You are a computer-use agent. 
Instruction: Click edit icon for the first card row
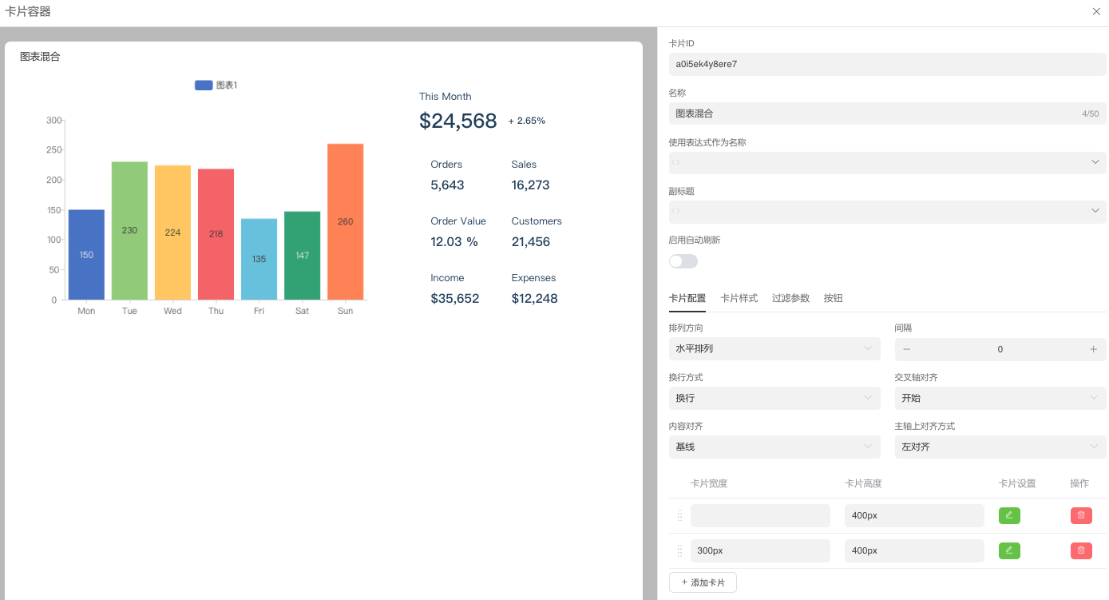coord(1009,515)
